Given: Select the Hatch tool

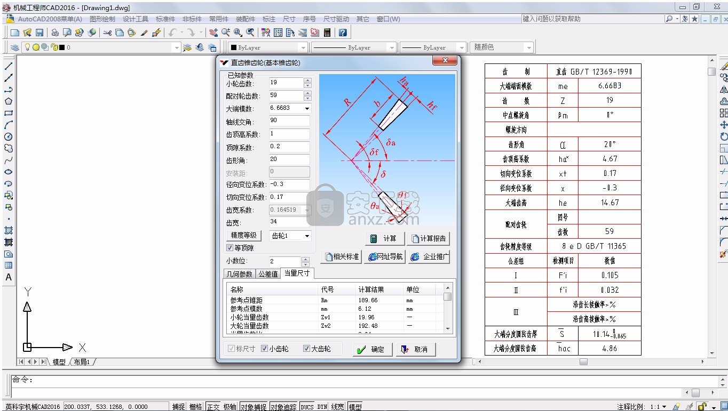Looking at the screenshot, I should pyautogui.click(x=9, y=230).
